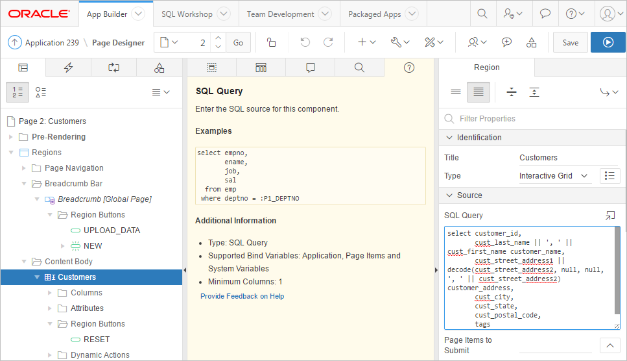627x361 pixels.
Task: Open the Team Development tab
Action: tap(280, 14)
